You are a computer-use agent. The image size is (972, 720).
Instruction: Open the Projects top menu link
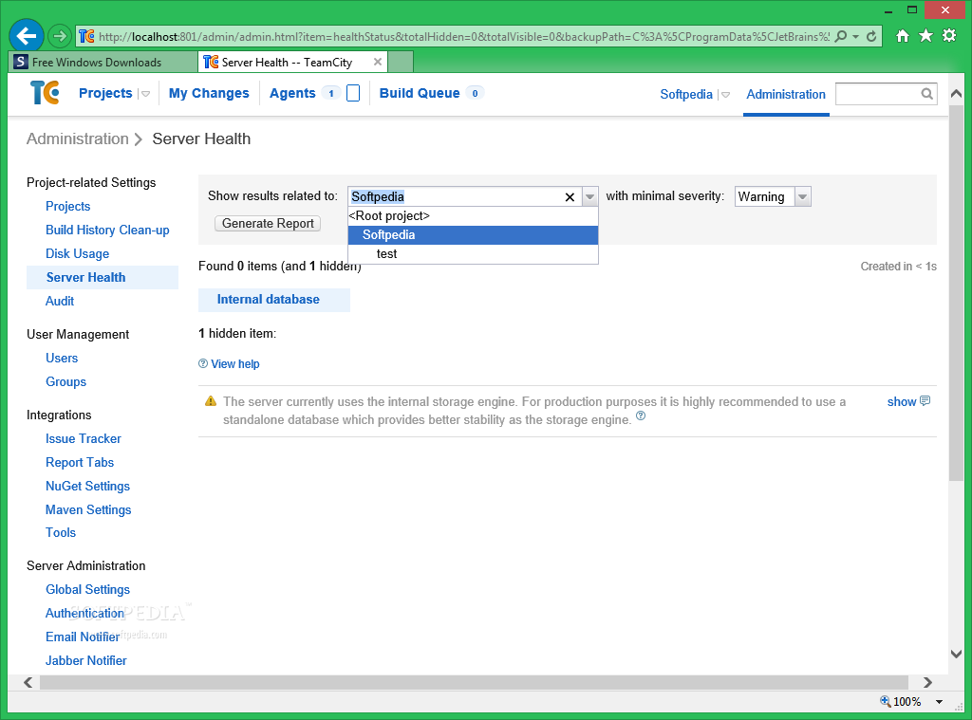point(105,93)
